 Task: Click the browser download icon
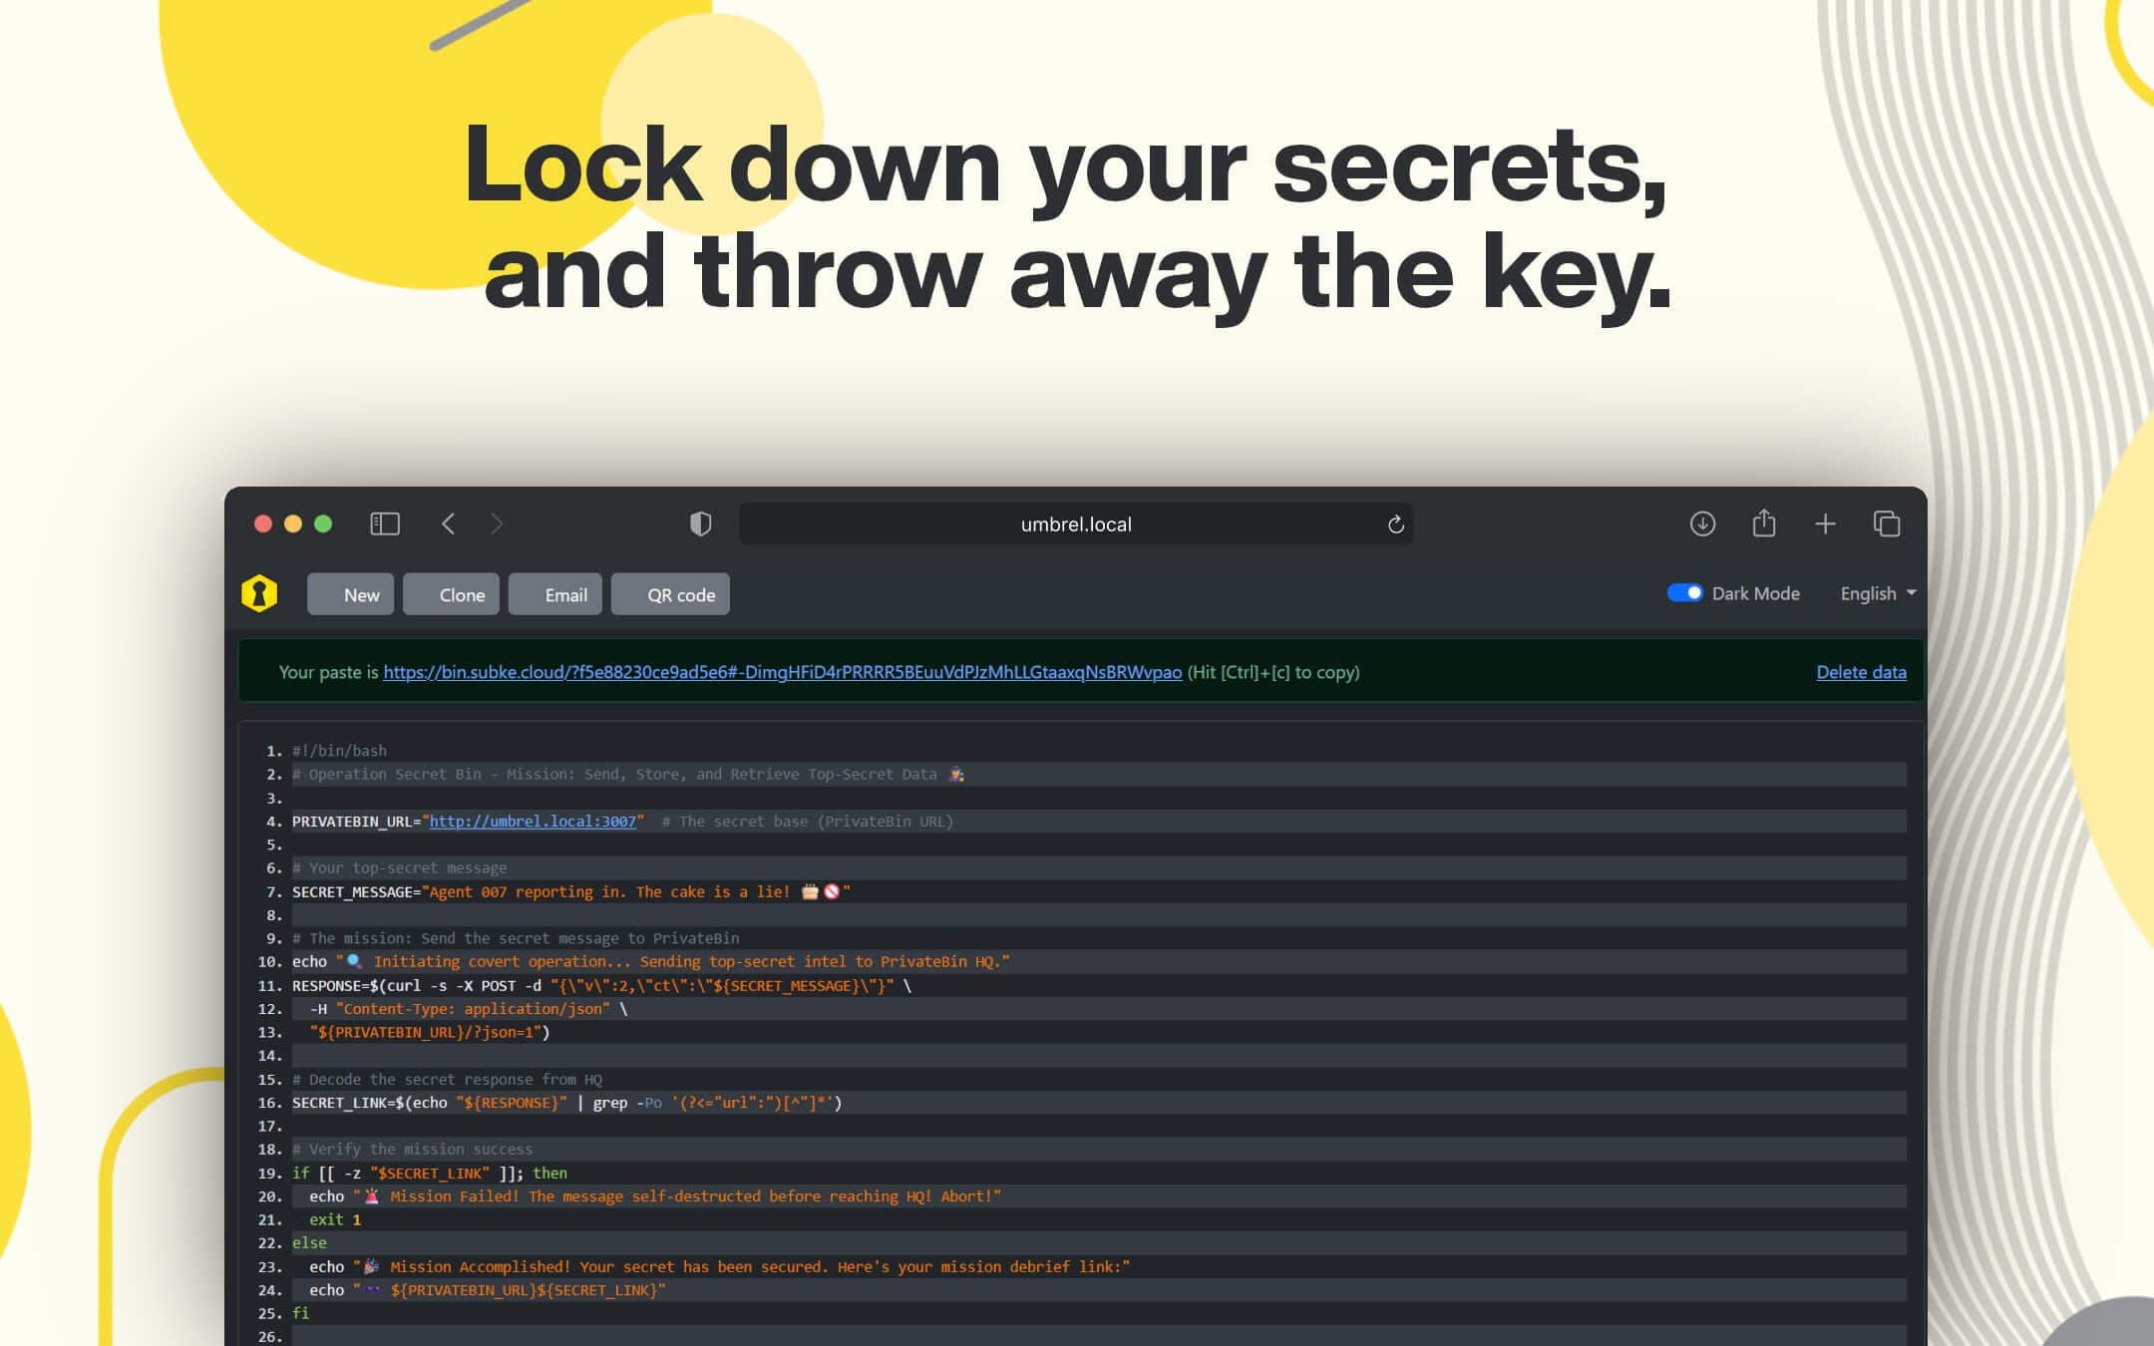(1702, 524)
